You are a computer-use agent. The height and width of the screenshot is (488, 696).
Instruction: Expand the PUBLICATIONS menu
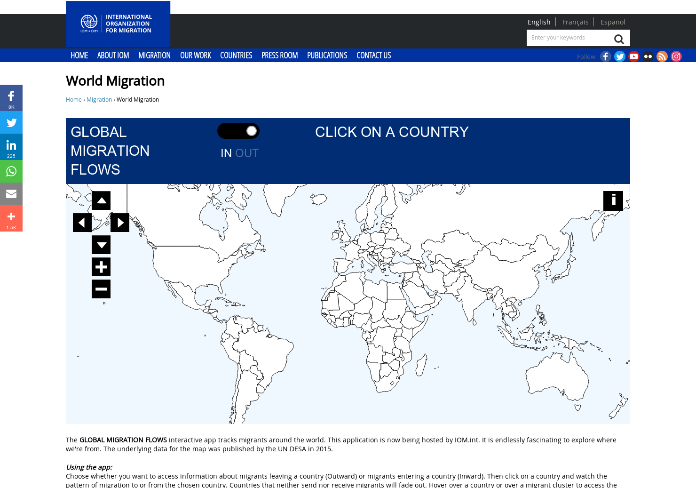point(327,55)
